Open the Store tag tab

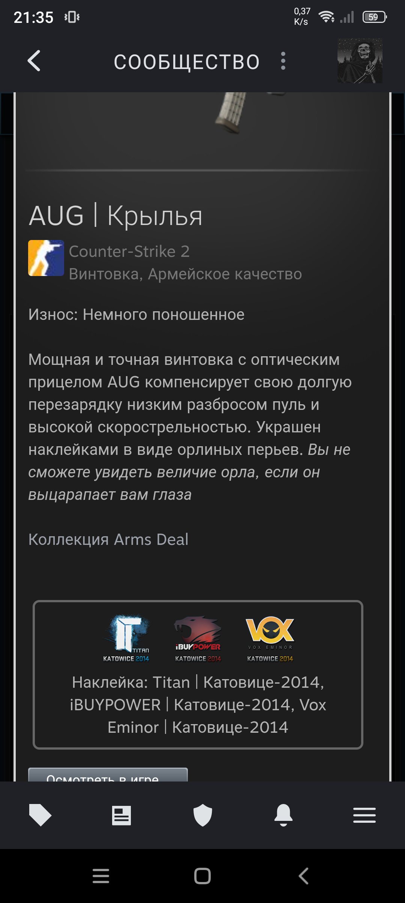[40, 815]
